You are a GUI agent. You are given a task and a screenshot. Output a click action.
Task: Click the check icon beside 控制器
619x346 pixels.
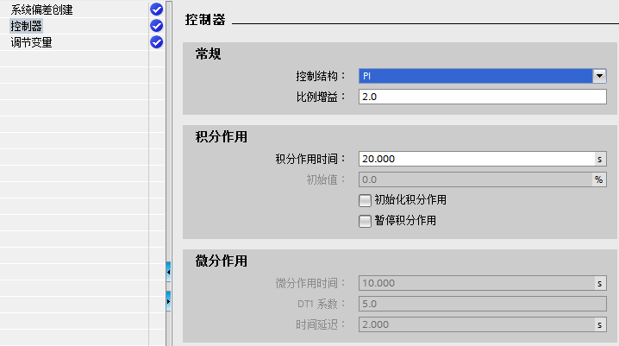click(157, 26)
